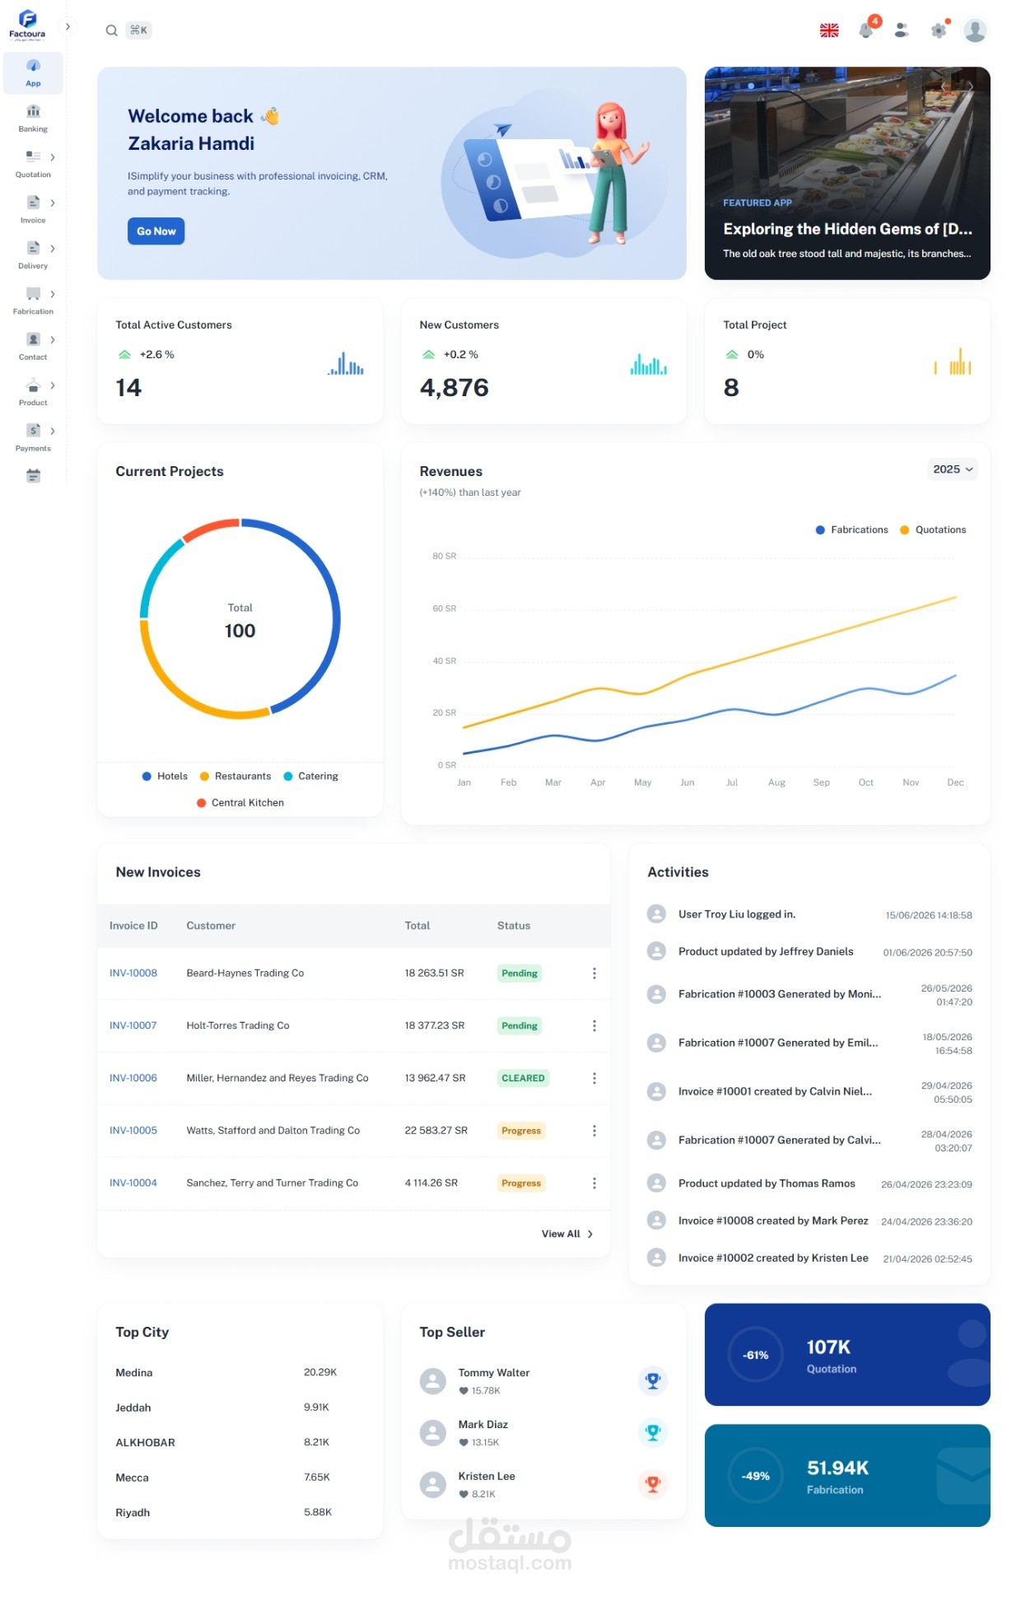Click the Medina city row
1021x1606 pixels.
click(240, 1372)
